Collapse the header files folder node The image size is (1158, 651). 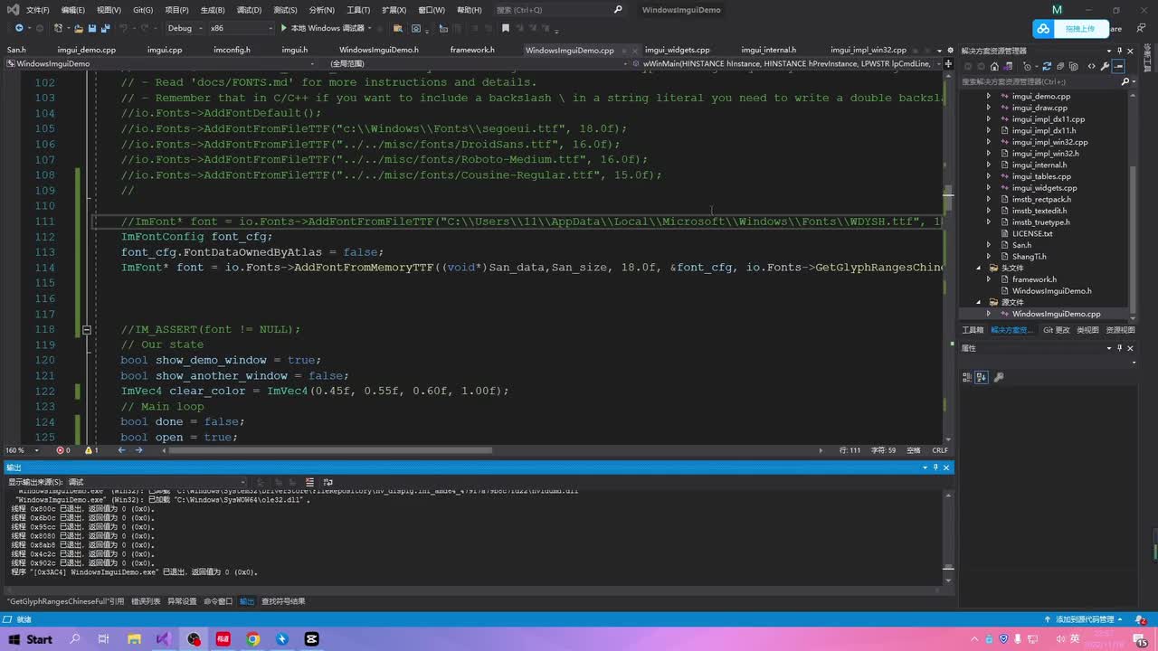(979, 268)
